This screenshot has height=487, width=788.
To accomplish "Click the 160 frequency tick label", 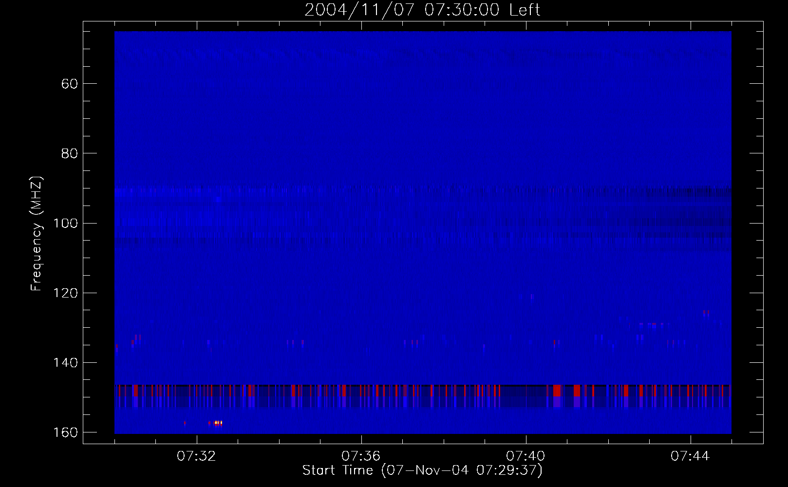I will [x=66, y=432].
